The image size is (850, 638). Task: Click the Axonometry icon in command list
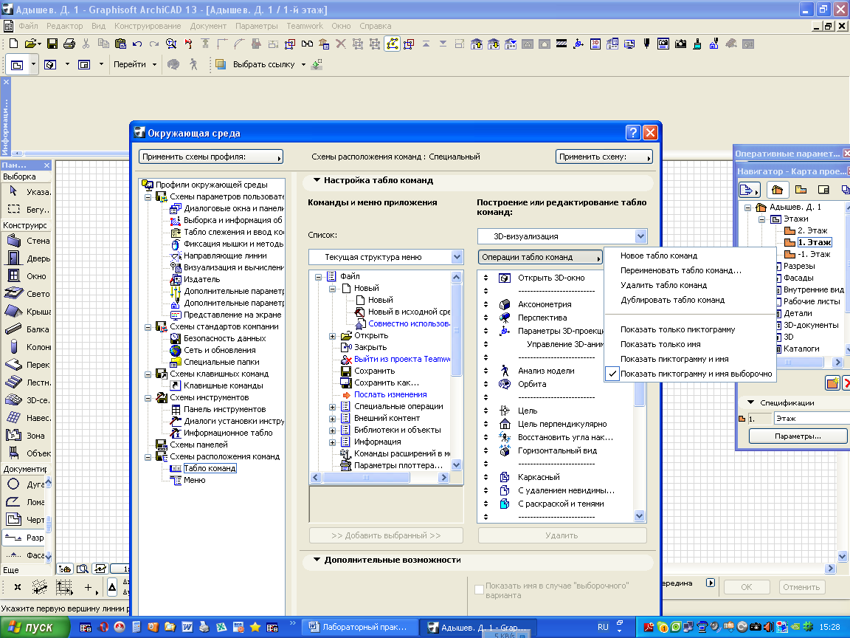504,304
